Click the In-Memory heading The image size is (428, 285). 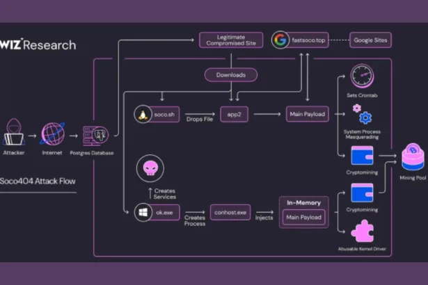click(304, 203)
